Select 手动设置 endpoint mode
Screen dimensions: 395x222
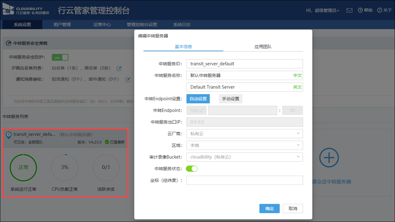230,99
